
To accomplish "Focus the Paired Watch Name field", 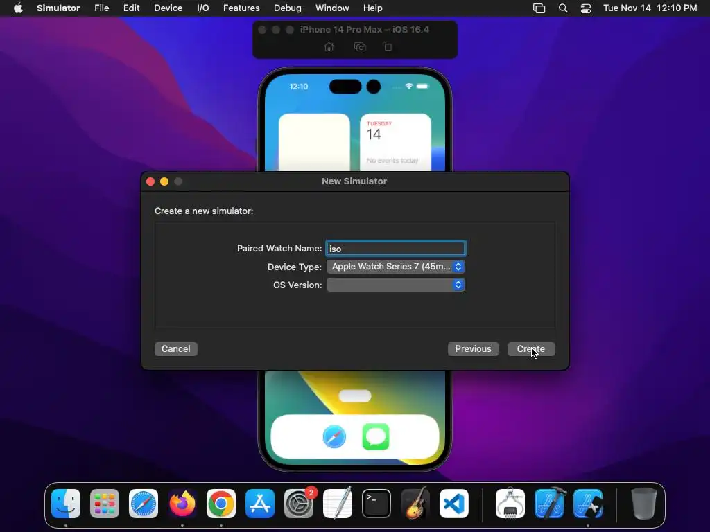I will point(396,249).
